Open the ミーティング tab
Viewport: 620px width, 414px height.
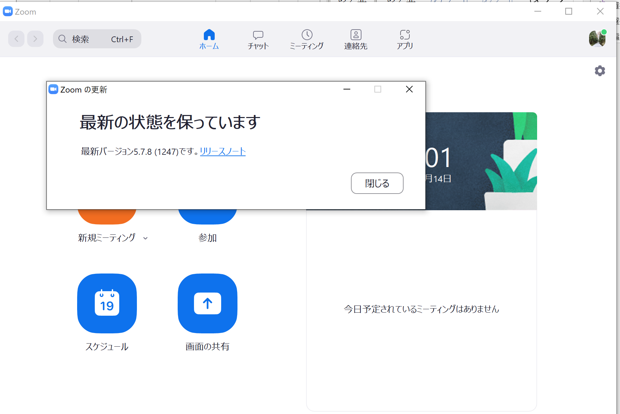tap(307, 39)
